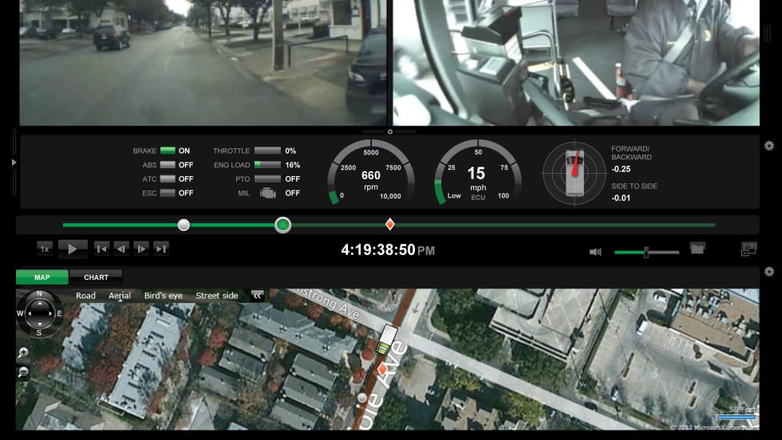Toggle the BRAKE indicator

(168, 151)
